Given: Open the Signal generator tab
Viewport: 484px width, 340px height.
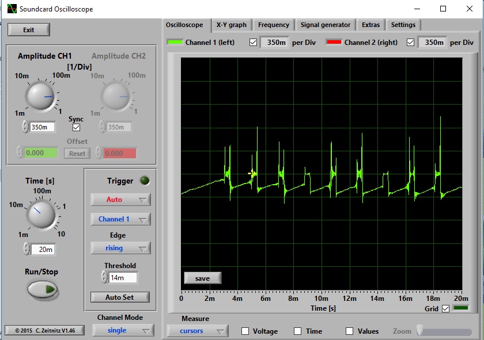Looking at the screenshot, I should click(325, 25).
